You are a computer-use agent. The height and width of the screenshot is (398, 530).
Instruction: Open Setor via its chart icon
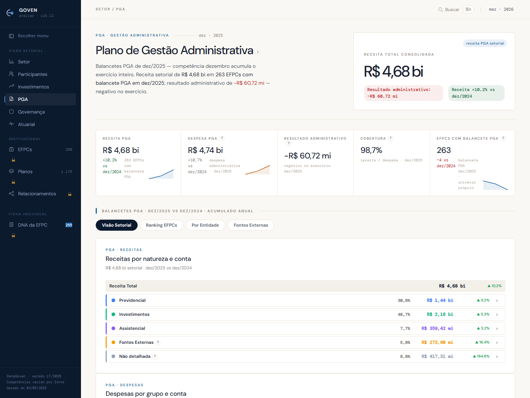click(x=11, y=62)
